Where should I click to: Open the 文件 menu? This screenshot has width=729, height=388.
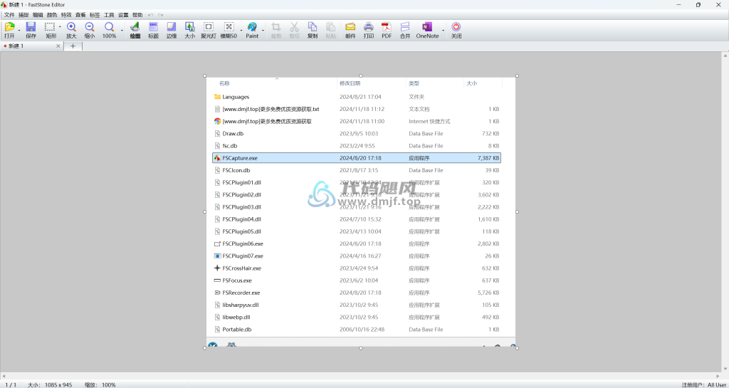(x=9, y=16)
